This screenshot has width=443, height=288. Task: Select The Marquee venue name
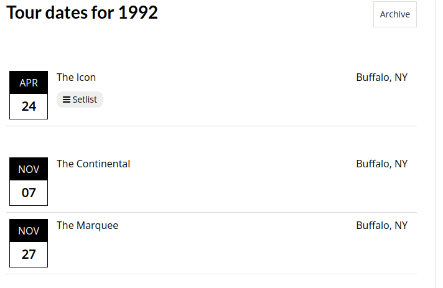pos(87,225)
